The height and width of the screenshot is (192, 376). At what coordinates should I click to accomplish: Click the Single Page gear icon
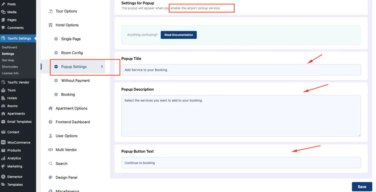[56, 39]
